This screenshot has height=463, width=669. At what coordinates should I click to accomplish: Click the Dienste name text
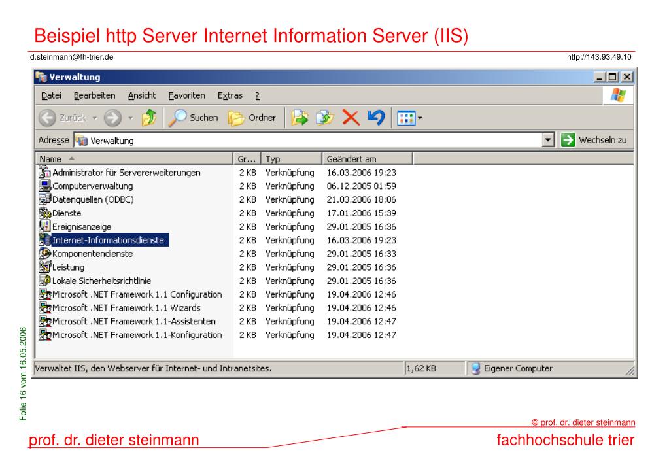(x=67, y=213)
